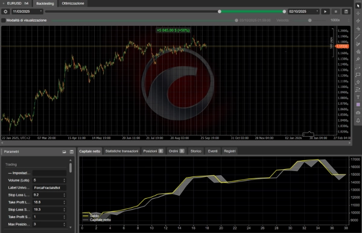Open the purple drawing color swatch

coord(358,105)
